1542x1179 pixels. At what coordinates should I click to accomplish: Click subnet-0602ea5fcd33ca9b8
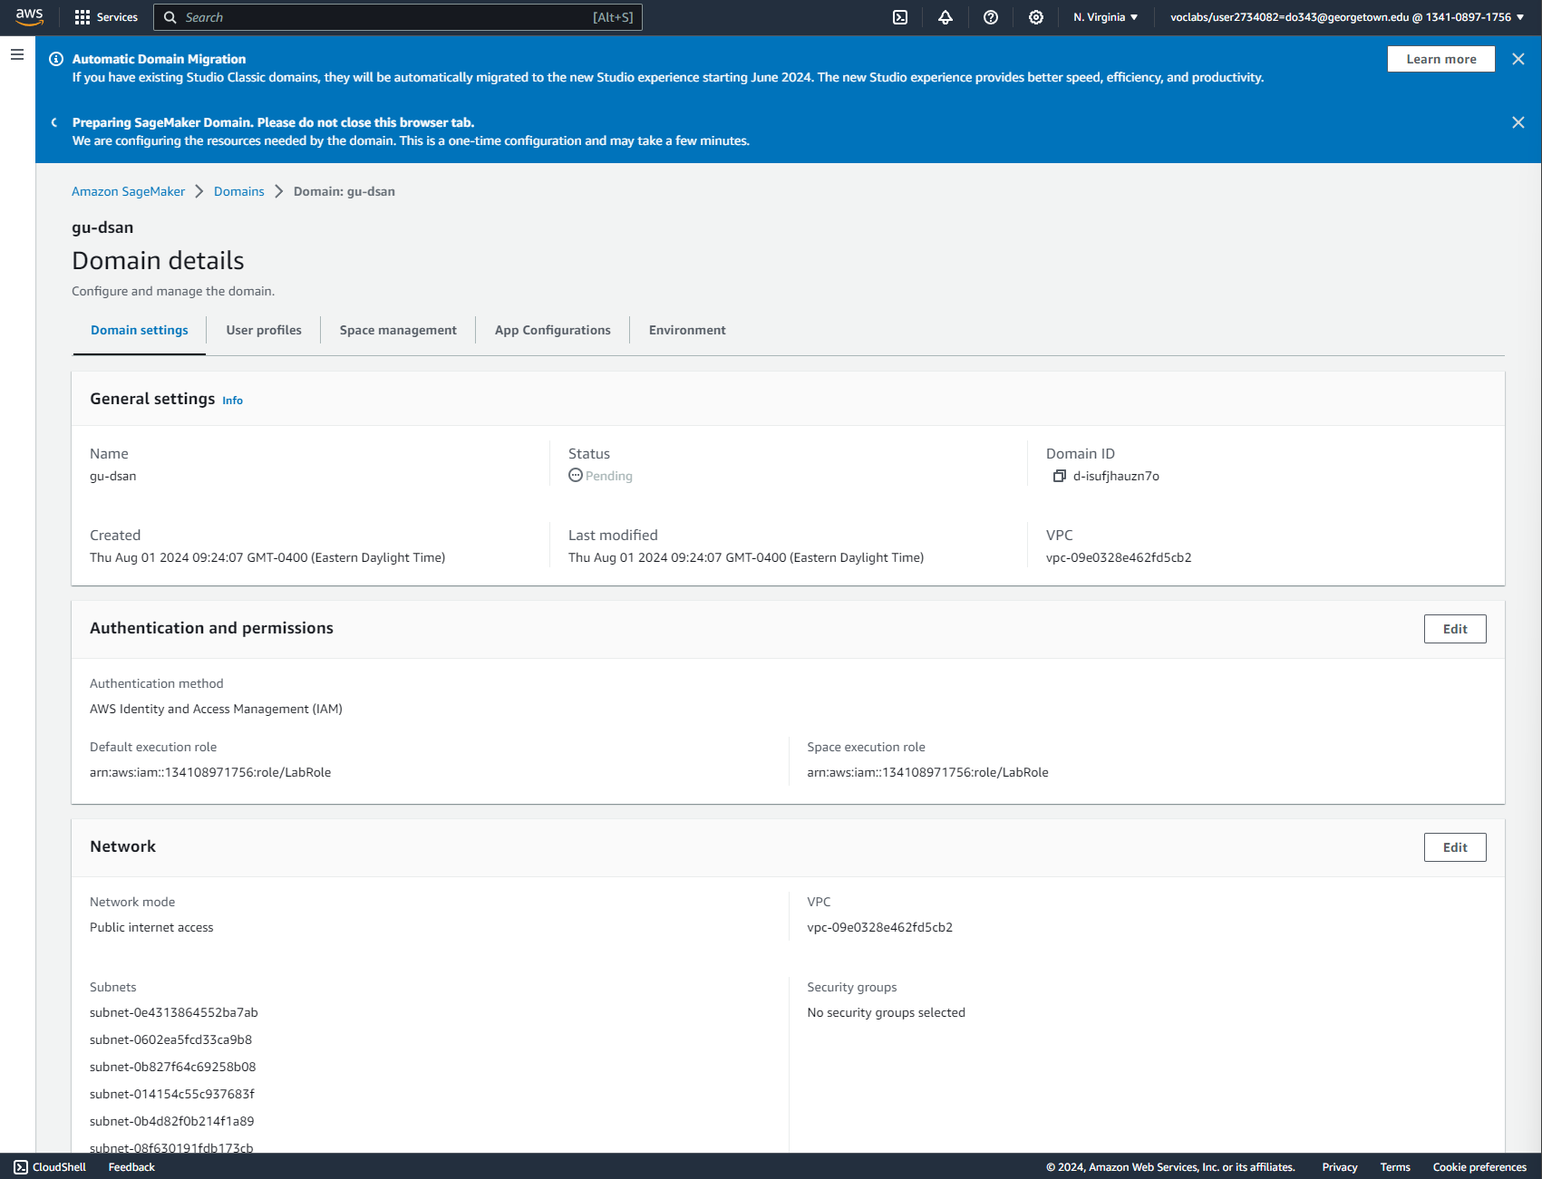170,1039
